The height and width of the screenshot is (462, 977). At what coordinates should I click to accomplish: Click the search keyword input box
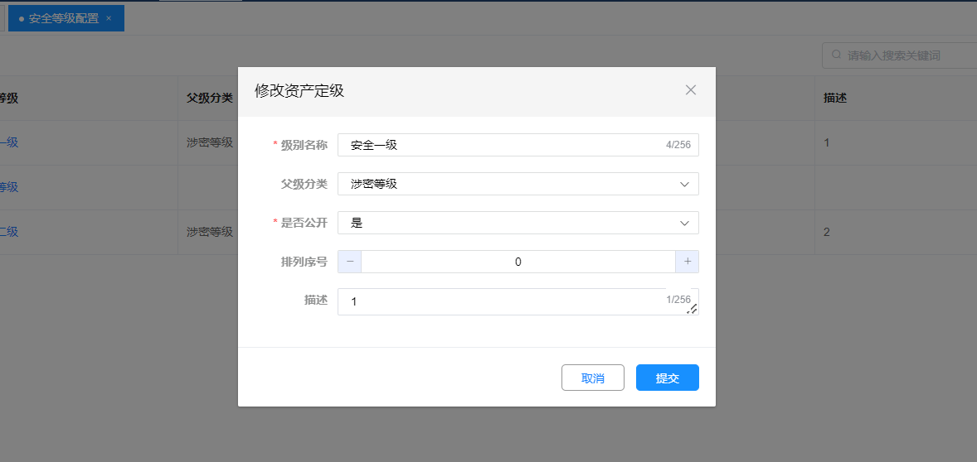(899, 55)
